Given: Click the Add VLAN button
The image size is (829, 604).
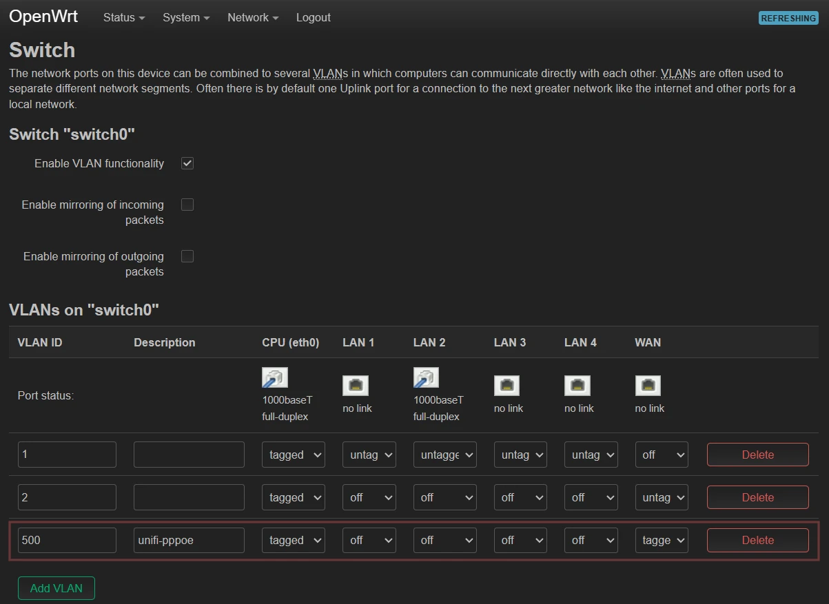Looking at the screenshot, I should 57,588.
